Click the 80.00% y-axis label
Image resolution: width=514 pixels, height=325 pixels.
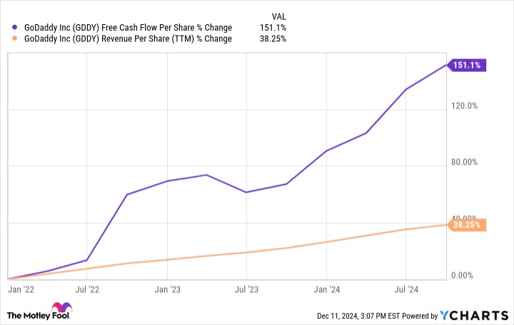pos(464,162)
